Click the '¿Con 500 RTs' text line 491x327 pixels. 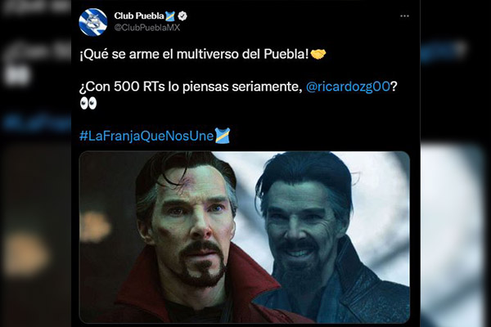click(x=238, y=87)
